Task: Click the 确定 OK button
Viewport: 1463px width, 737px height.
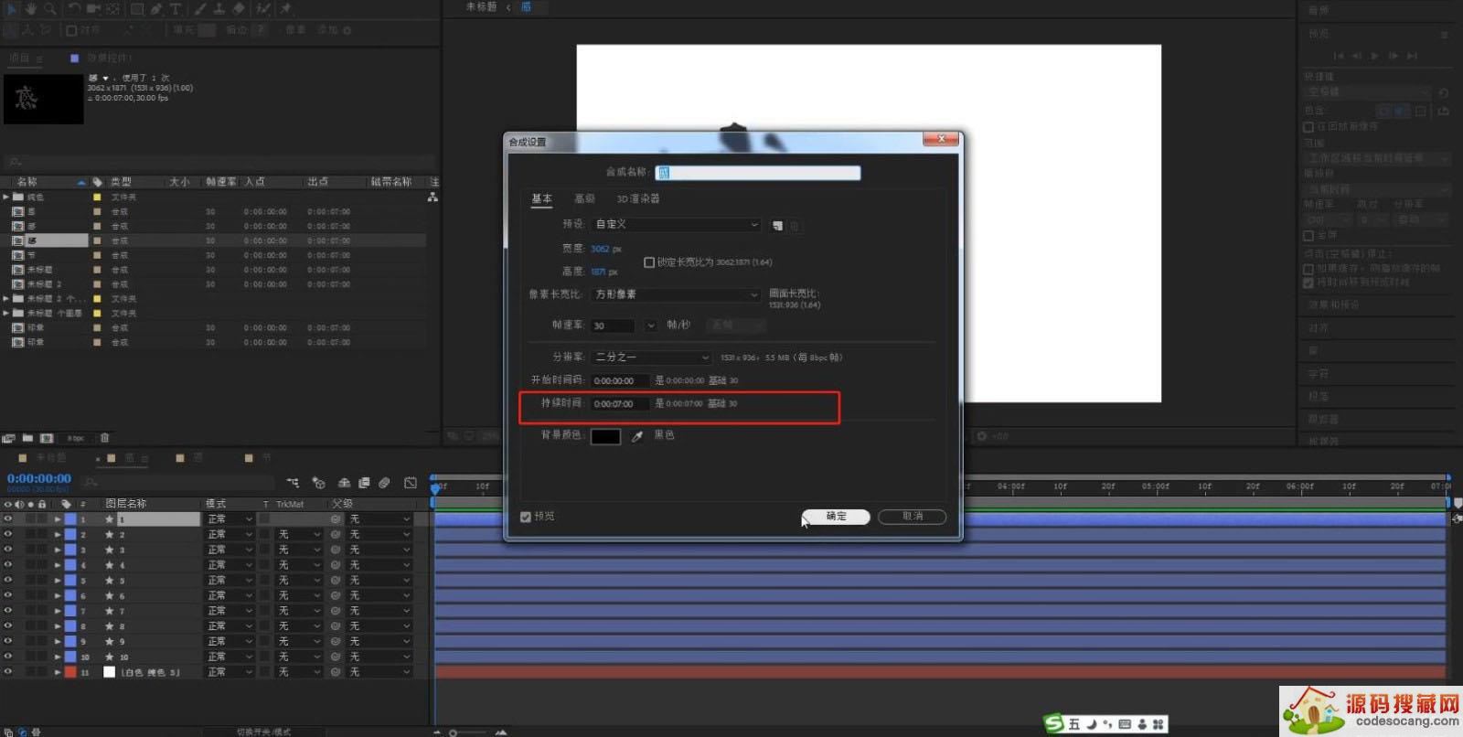Action: click(x=836, y=517)
